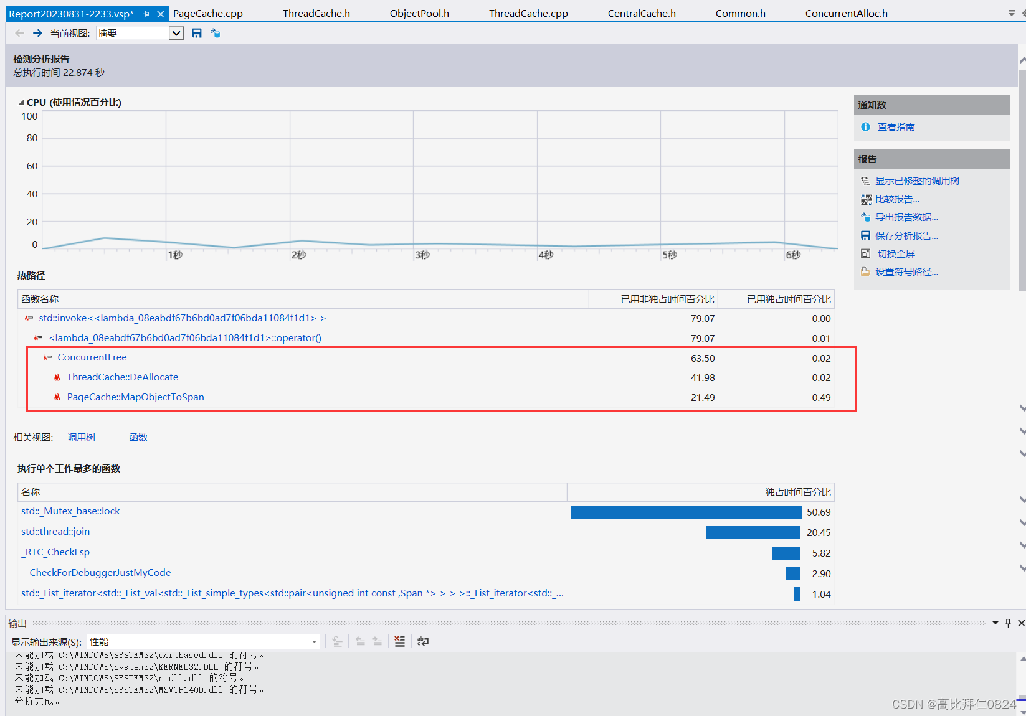
Task: Click the toggle fullscreen icon
Action: (865, 253)
